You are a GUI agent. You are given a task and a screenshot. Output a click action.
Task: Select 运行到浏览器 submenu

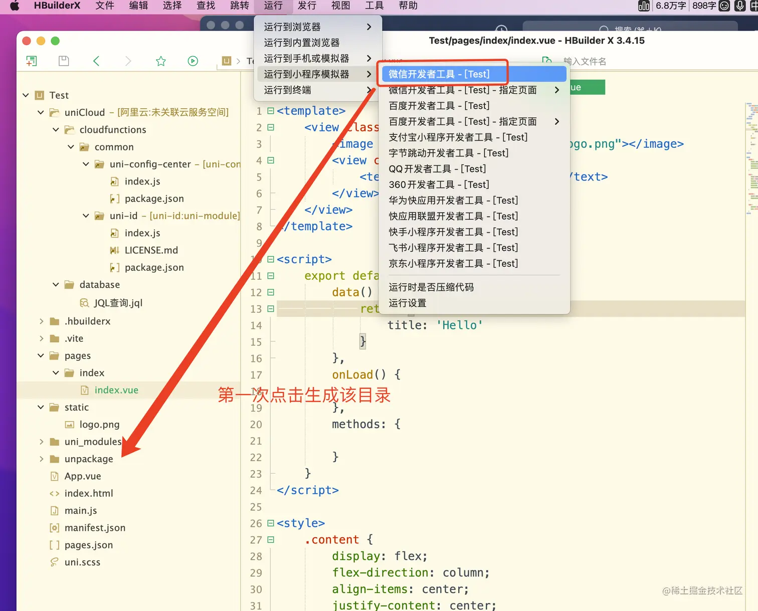318,27
